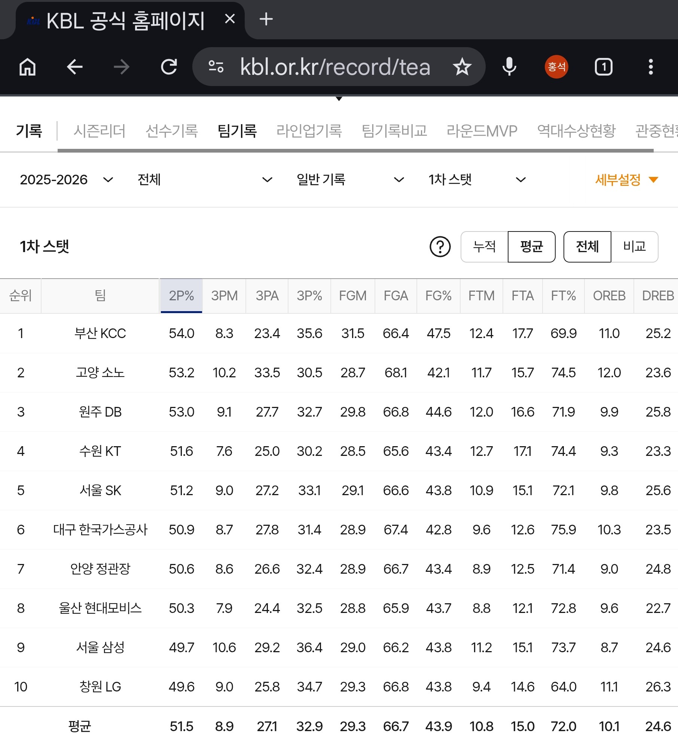Open the 전체 filter dropdown
The height and width of the screenshot is (736, 678).
(x=205, y=180)
